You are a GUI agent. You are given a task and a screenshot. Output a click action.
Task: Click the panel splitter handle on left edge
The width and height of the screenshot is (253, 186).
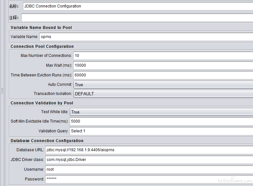click(2, 91)
